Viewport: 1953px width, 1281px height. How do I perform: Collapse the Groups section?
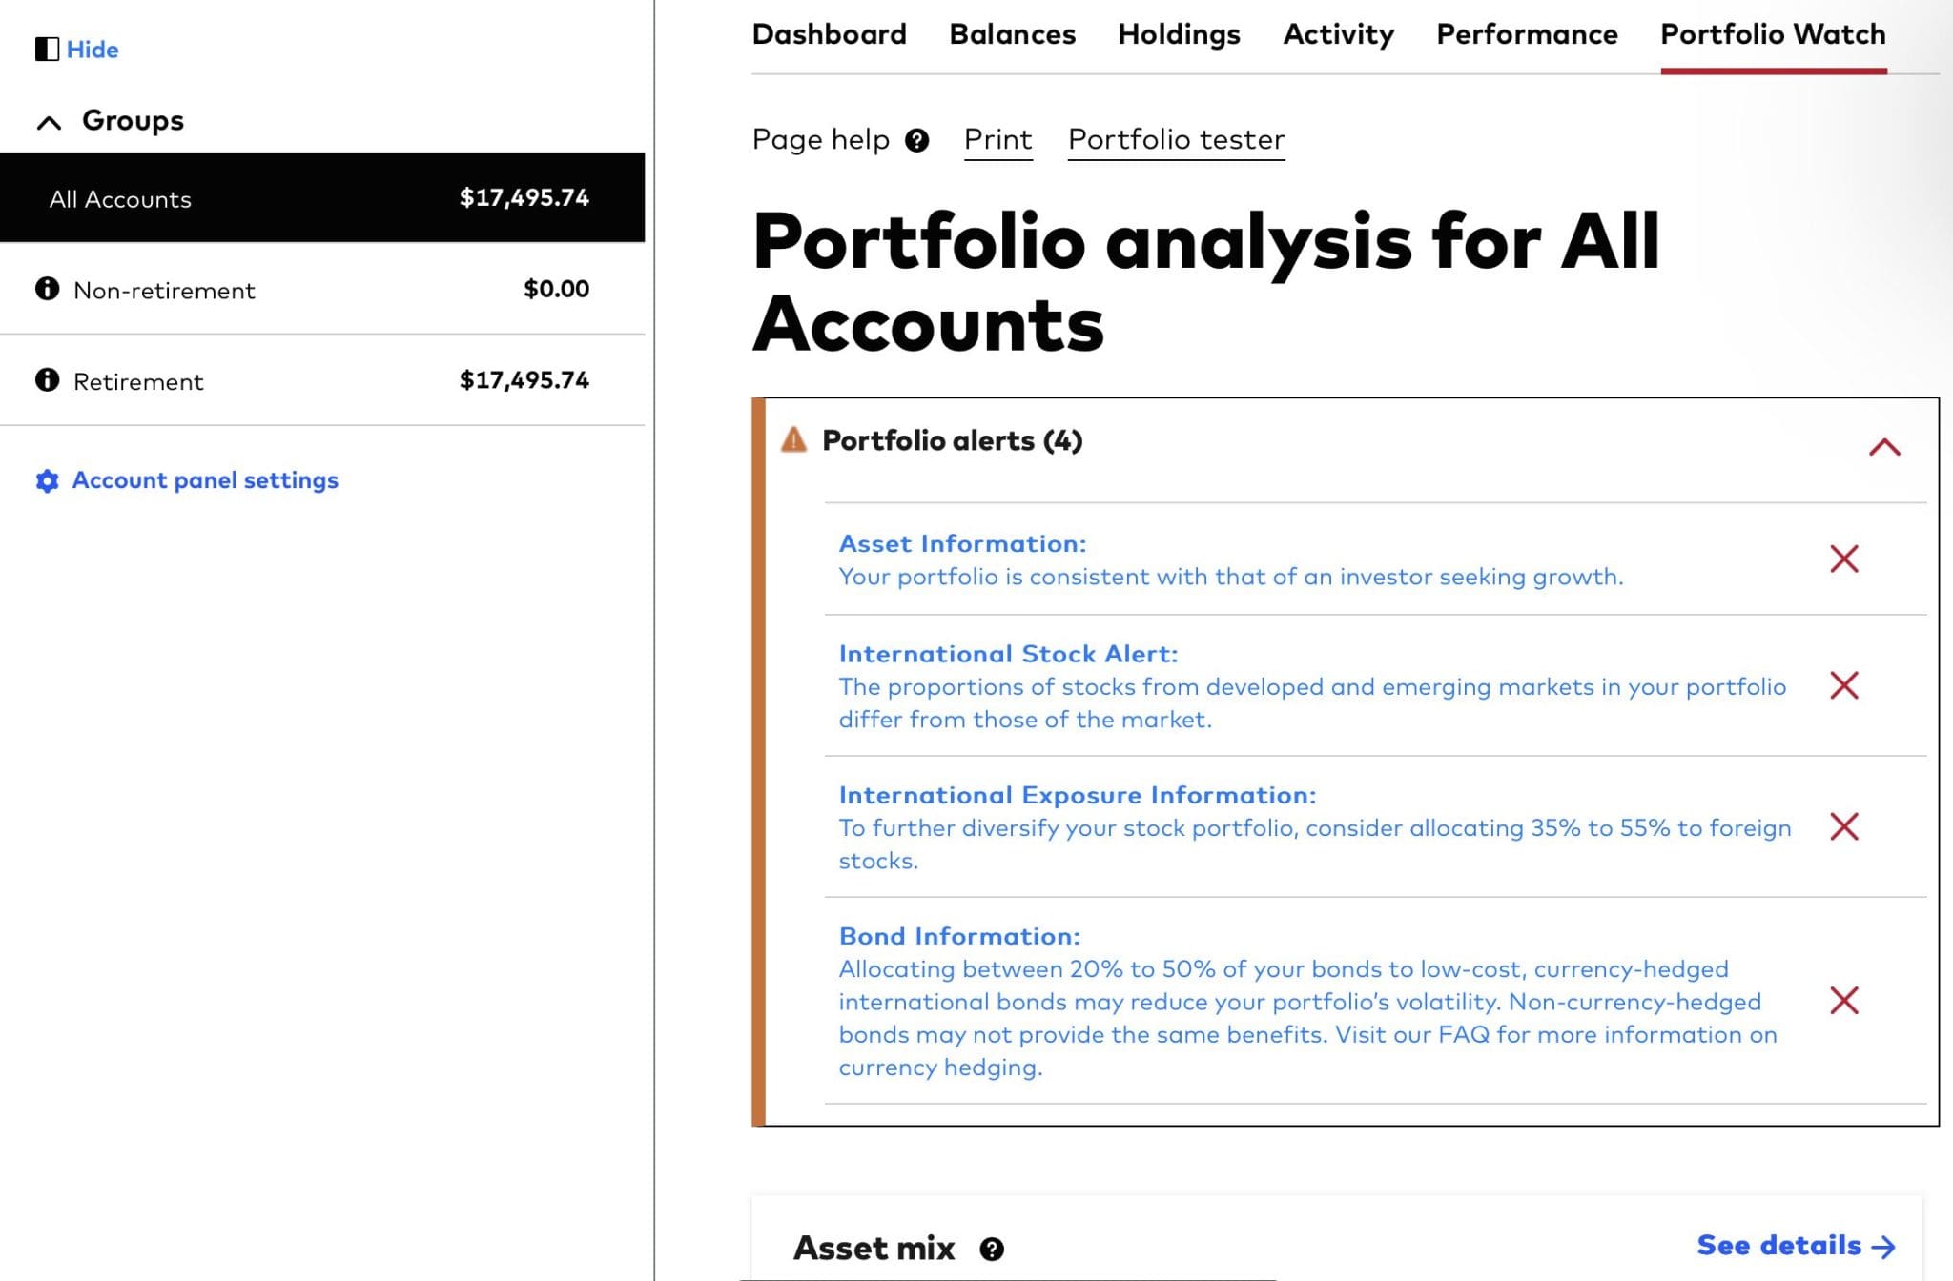tap(47, 121)
